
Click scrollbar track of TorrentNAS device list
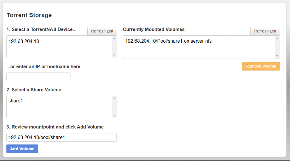click(x=114, y=47)
